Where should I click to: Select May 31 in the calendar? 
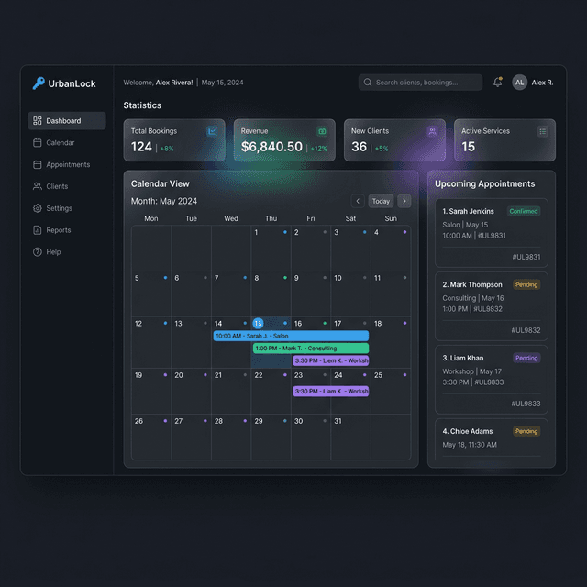tap(350, 437)
